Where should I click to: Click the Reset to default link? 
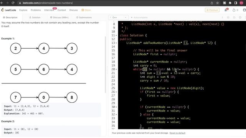[x=177, y=133]
